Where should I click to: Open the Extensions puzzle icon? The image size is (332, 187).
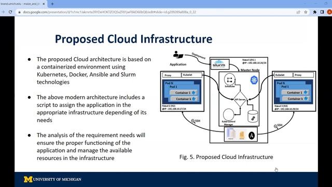coord(315,12)
